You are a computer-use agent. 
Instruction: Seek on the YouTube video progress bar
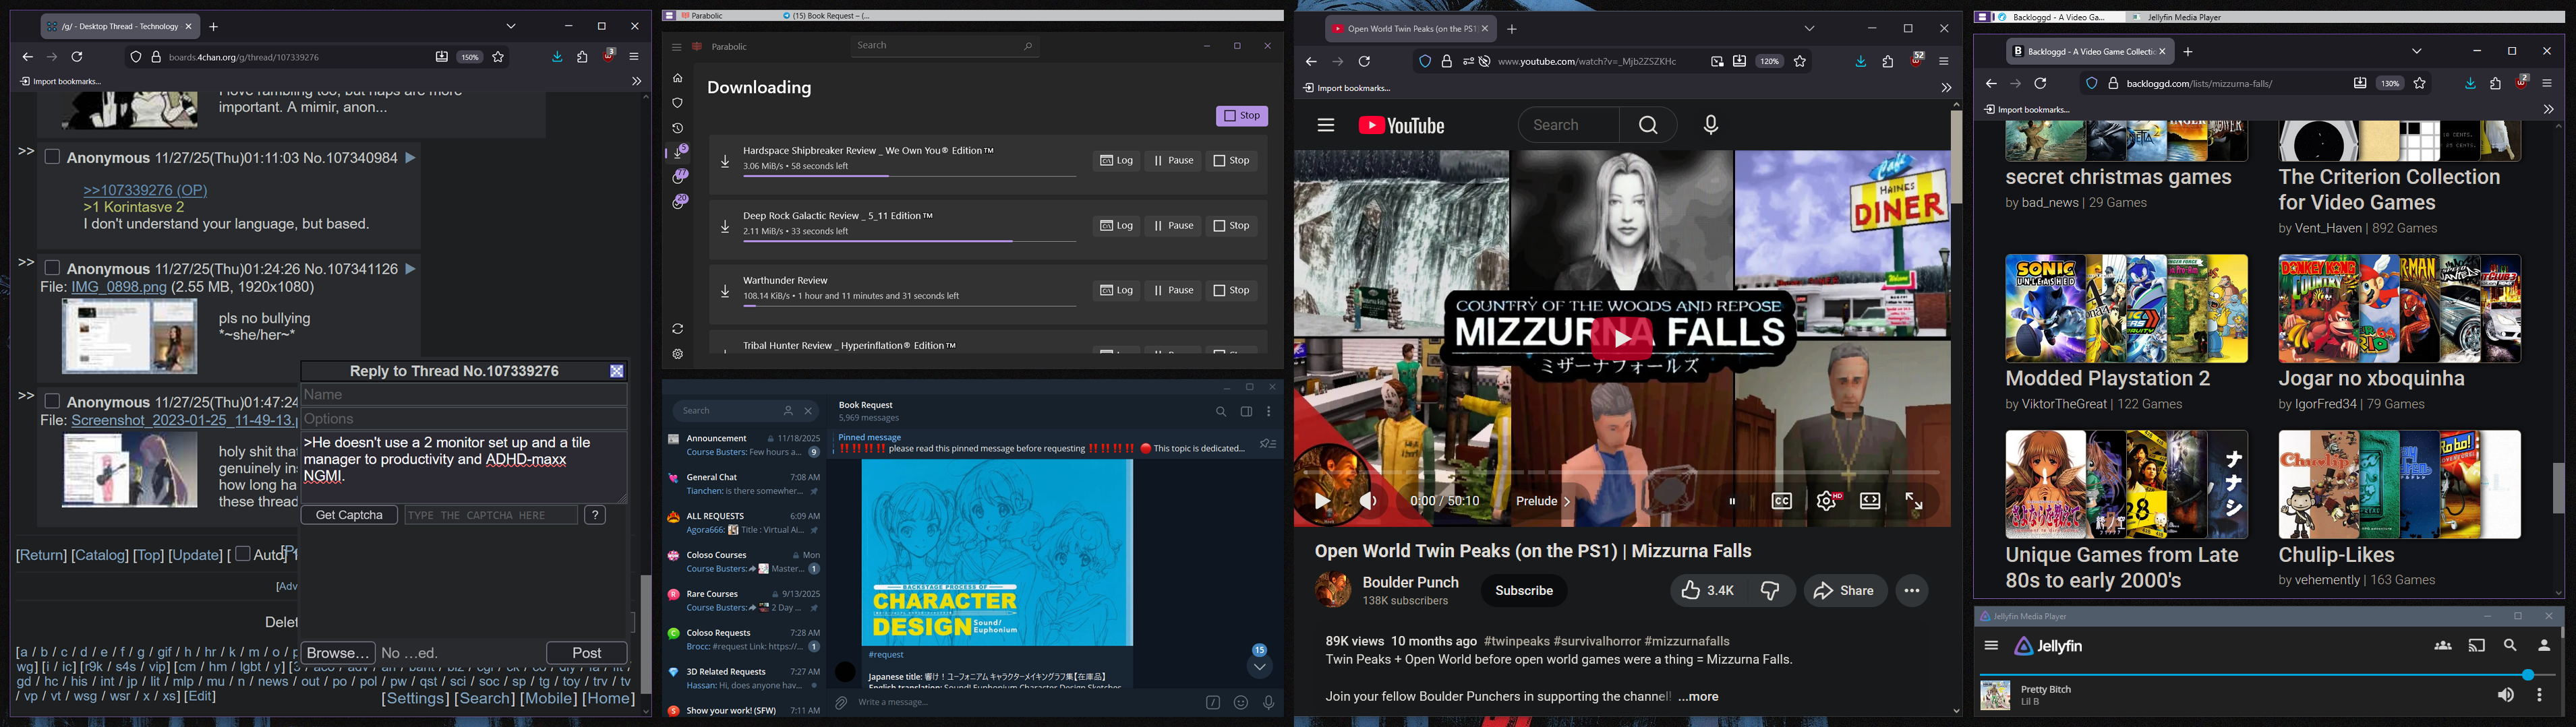(1621, 472)
